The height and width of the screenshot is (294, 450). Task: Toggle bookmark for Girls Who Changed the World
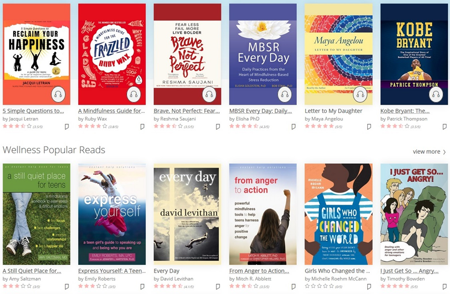tap(369, 286)
